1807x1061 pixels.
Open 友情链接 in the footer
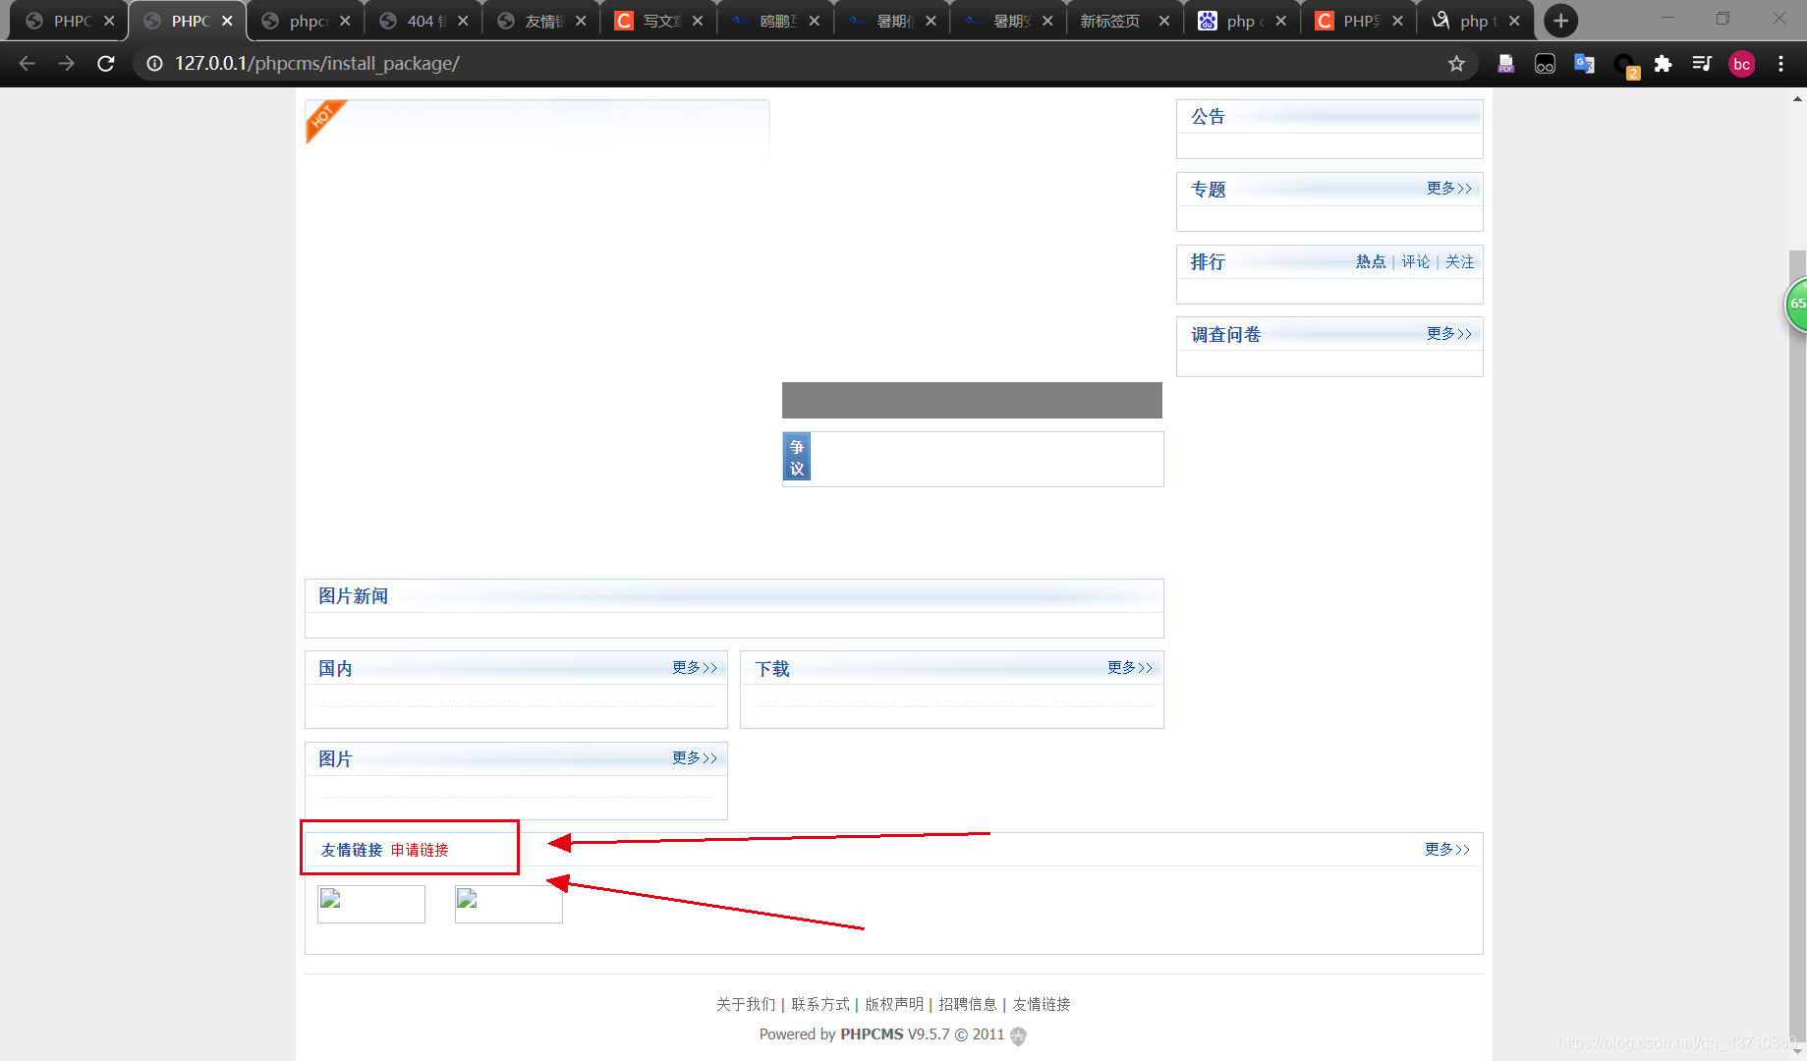point(1042,1004)
